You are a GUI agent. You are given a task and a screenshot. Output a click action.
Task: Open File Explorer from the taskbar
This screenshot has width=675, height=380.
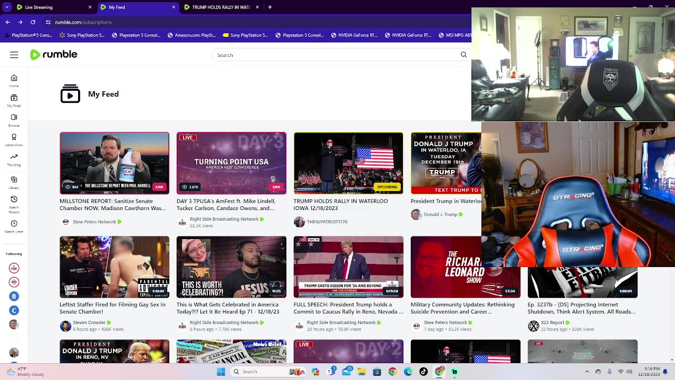pos(362,372)
